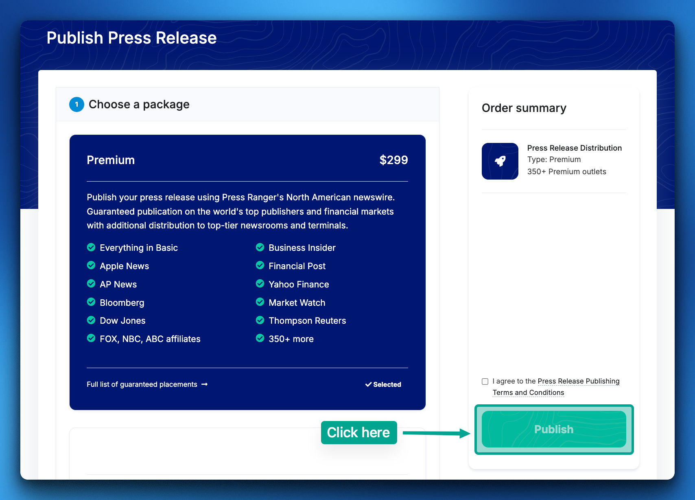
Task: Click the checkmark beside Market Watch
Action: point(260,302)
